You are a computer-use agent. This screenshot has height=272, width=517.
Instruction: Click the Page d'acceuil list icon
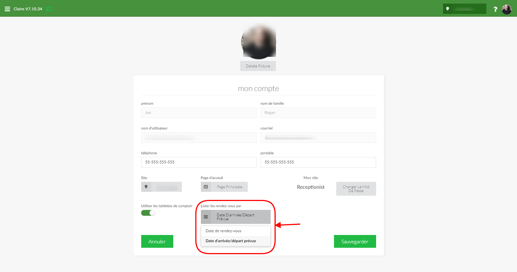206,187
